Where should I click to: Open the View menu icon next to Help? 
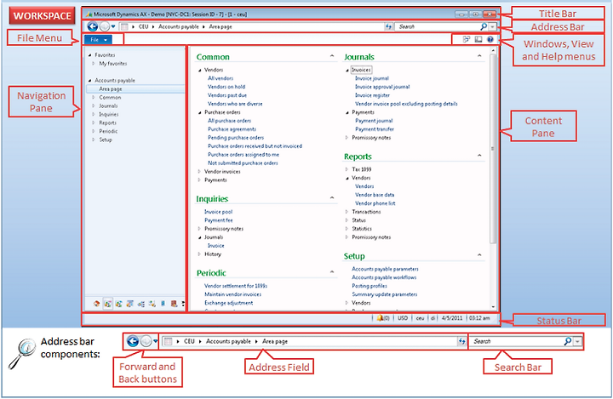478,39
